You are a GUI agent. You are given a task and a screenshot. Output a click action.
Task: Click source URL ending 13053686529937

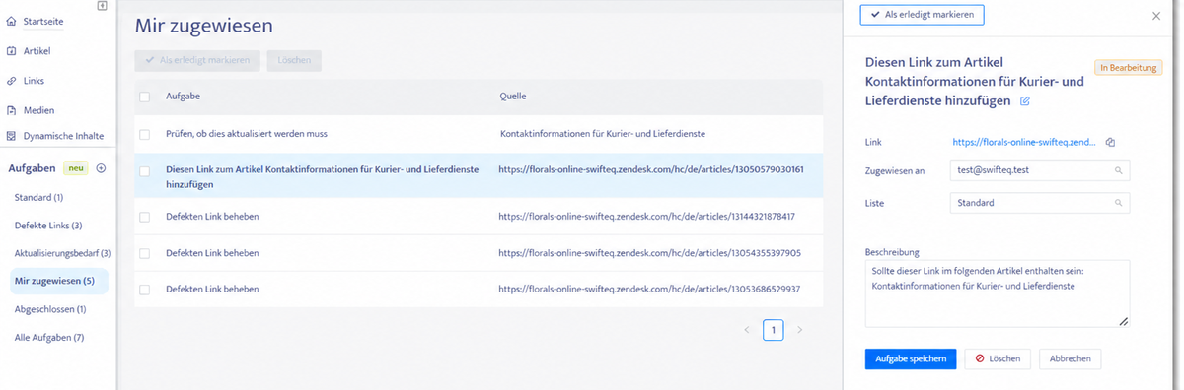650,290
